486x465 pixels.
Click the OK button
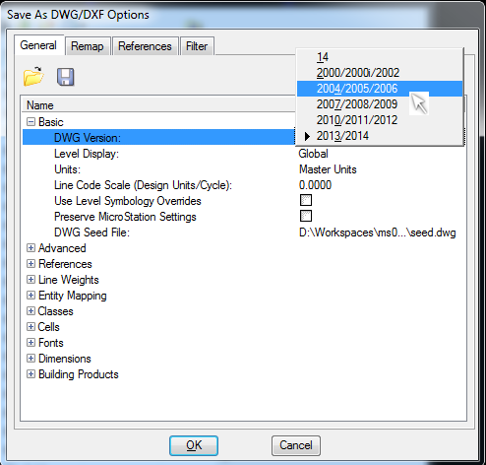tap(194, 445)
